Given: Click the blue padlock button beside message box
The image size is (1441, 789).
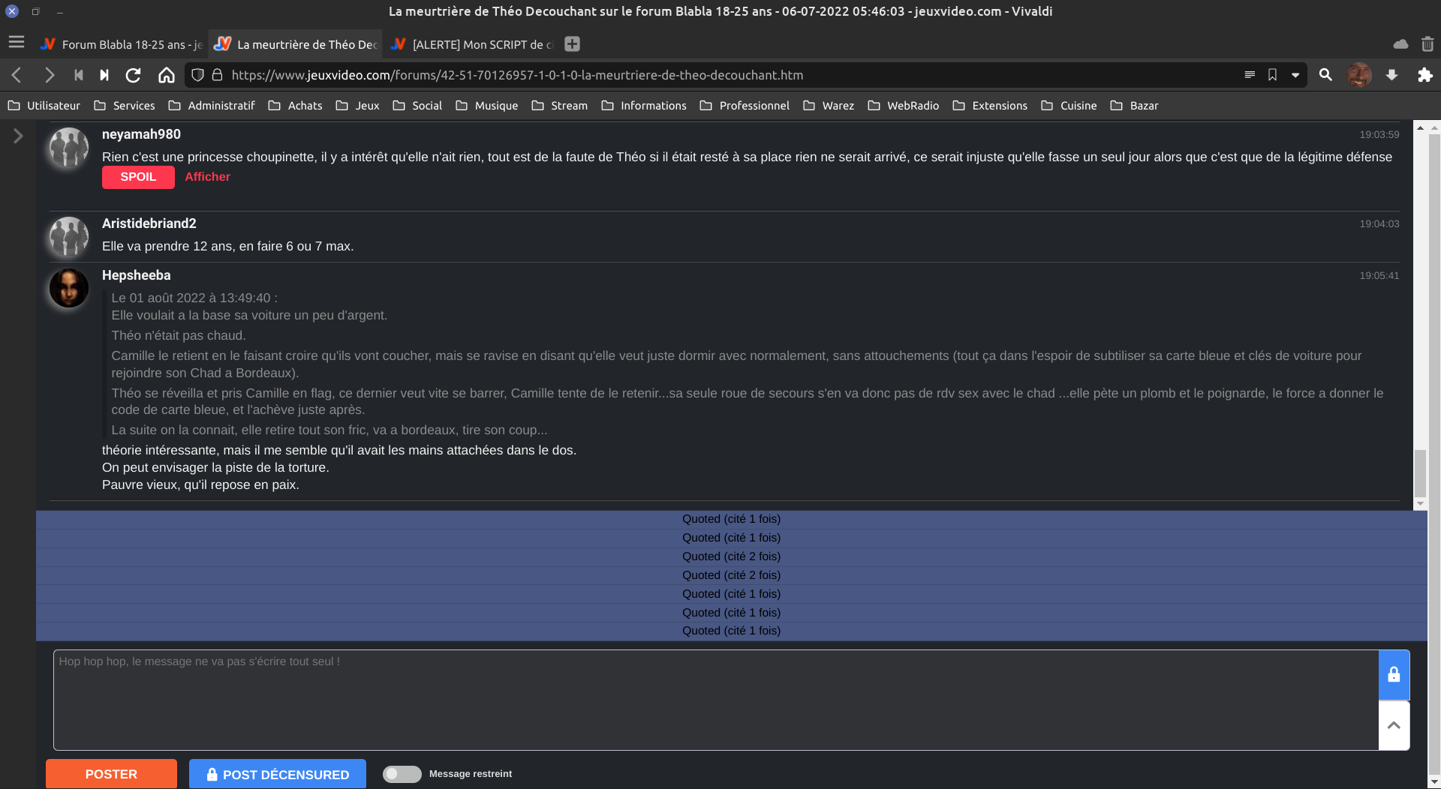Looking at the screenshot, I should (x=1394, y=675).
